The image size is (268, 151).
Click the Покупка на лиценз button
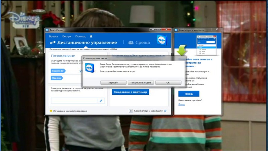coord(141,83)
